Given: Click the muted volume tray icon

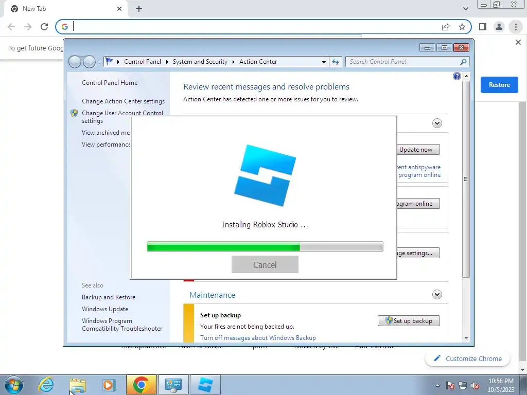Looking at the screenshot, I should click(x=475, y=385).
